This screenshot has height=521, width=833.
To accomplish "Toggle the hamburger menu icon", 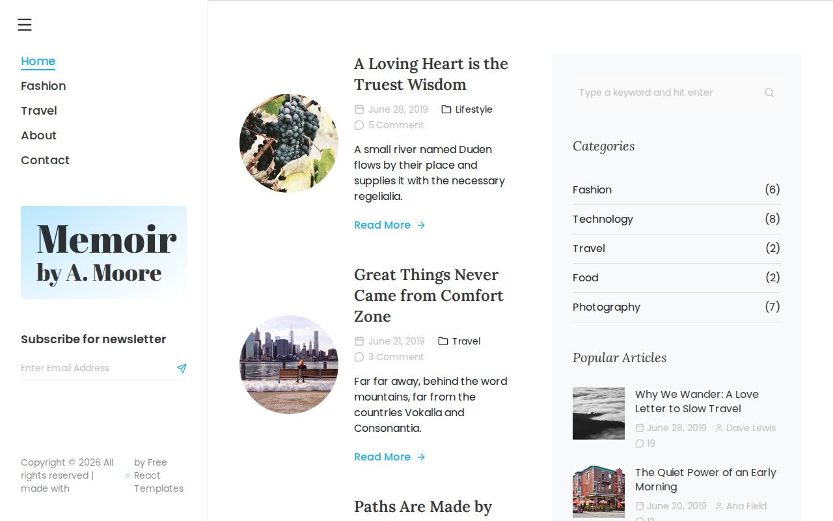I will [25, 25].
